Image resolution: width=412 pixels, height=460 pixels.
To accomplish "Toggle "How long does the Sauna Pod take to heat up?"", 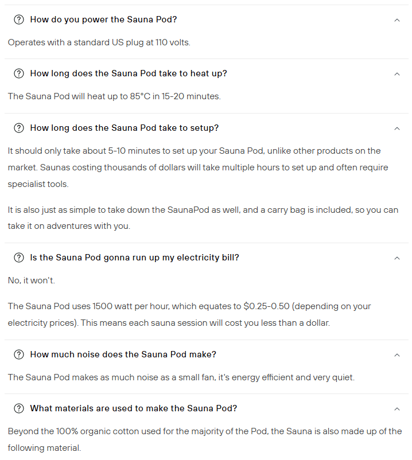I will point(129,73).
